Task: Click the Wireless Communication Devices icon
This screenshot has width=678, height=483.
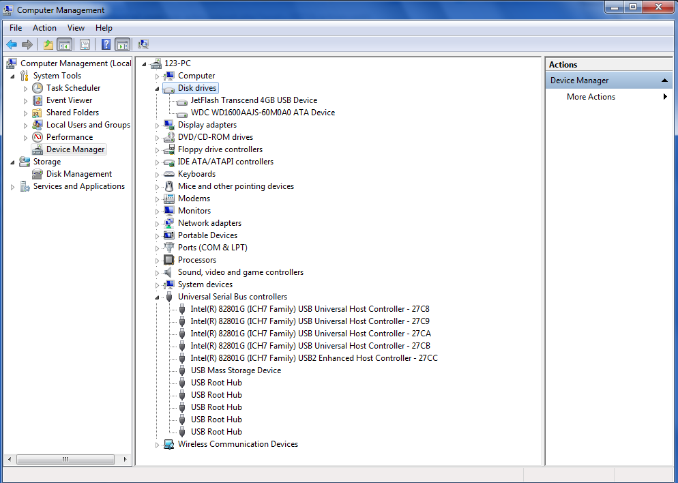Action: point(169,444)
